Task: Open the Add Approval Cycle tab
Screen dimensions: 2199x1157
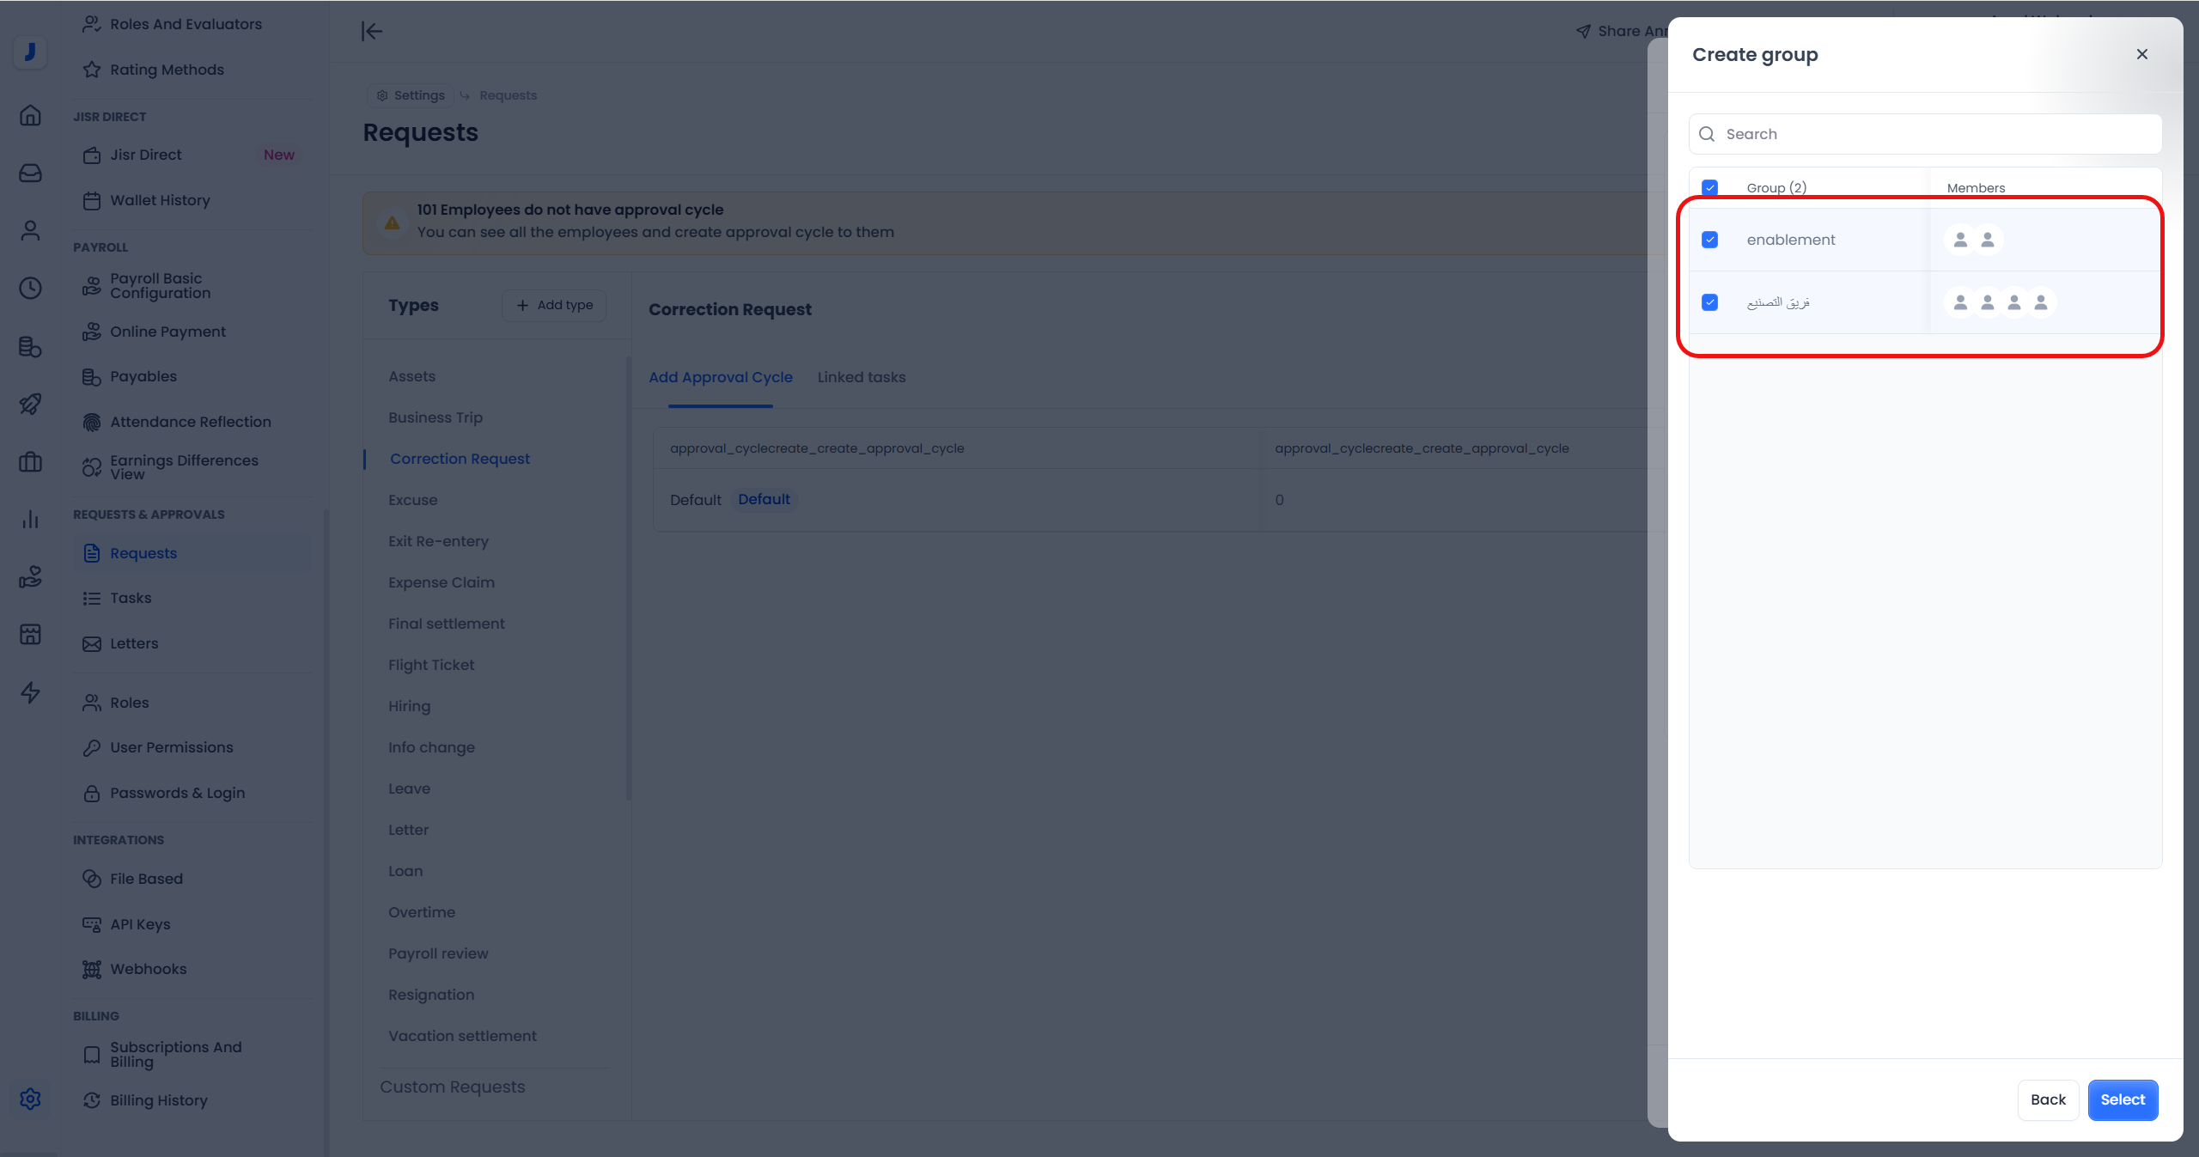Action: click(720, 377)
